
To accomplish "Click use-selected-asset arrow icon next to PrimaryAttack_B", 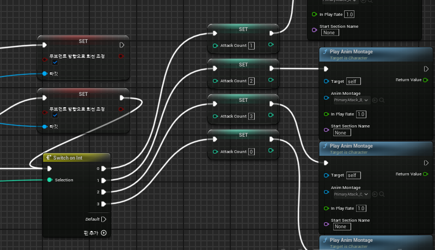I will click(x=375, y=100).
